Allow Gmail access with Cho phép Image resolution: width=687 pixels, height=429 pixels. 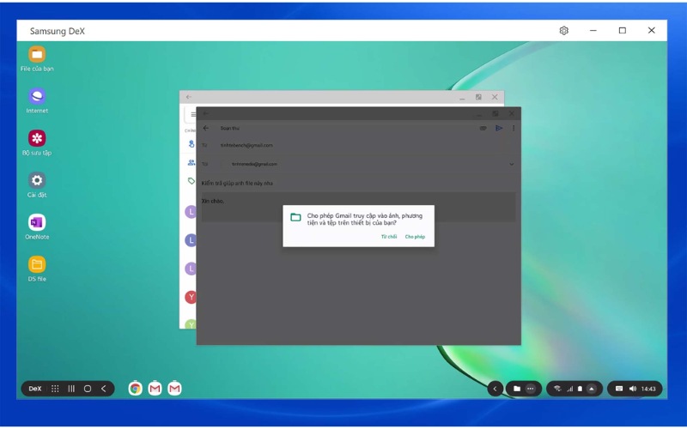click(x=415, y=237)
